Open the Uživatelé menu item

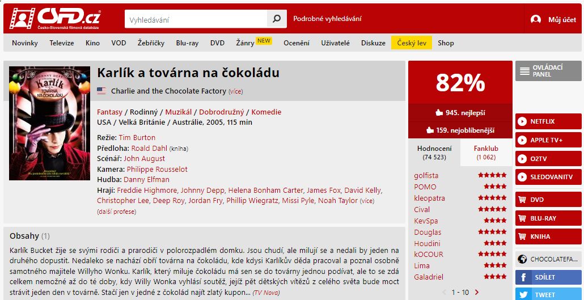(335, 43)
